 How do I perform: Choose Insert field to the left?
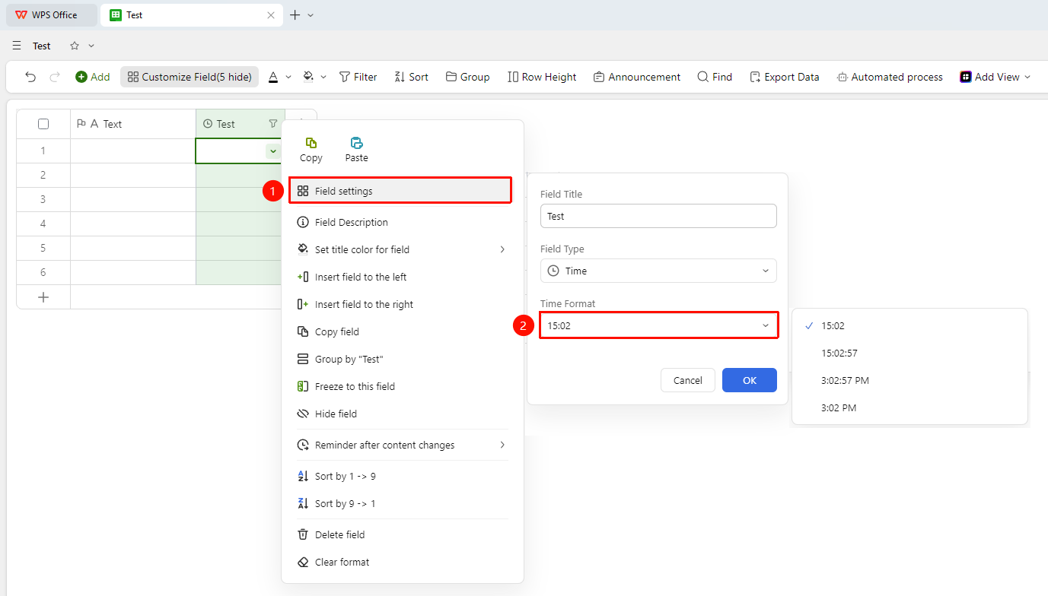(x=402, y=277)
